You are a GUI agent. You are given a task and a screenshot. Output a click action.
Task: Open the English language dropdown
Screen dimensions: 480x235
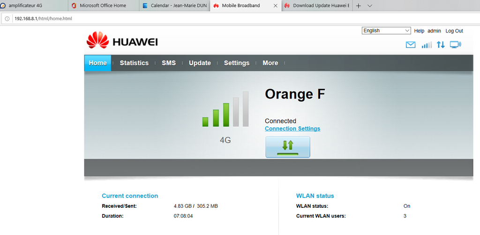tap(386, 30)
